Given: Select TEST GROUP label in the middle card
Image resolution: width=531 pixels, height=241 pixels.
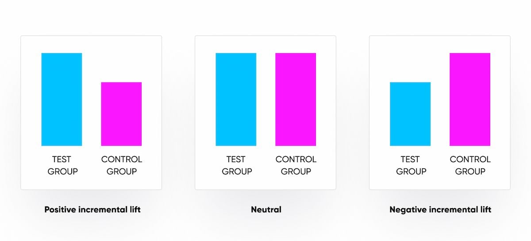Looking at the screenshot, I should (237, 165).
